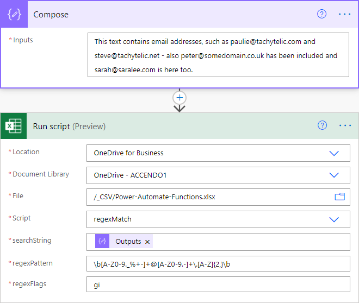Open help for the Run script action
The image size is (359, 303).
[322, 125]
